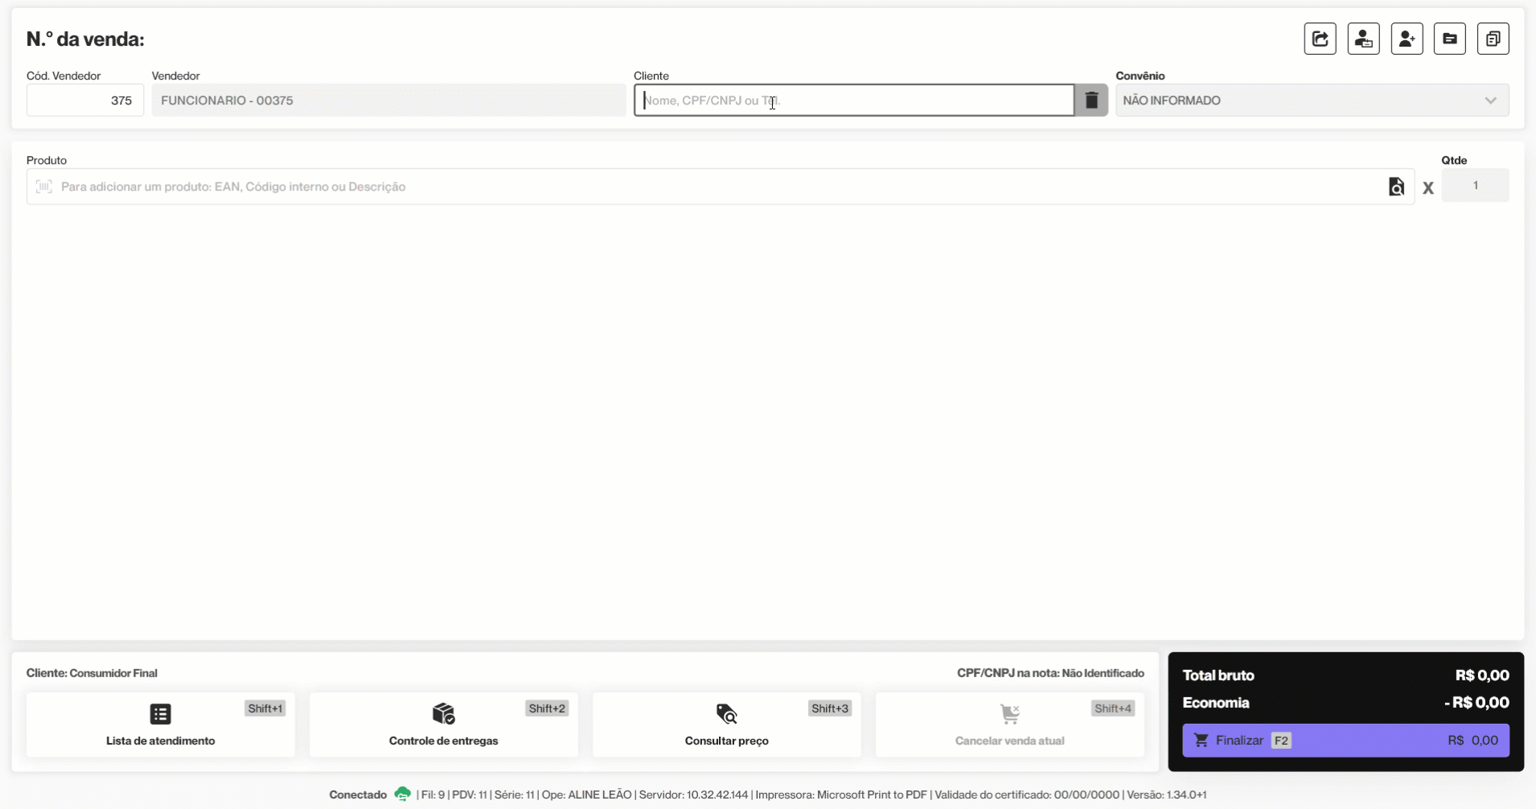Screen dimensions: 1536x809
Task: Click the cart icon on the Finalizar button
Action: click(x=1201, y=741)
